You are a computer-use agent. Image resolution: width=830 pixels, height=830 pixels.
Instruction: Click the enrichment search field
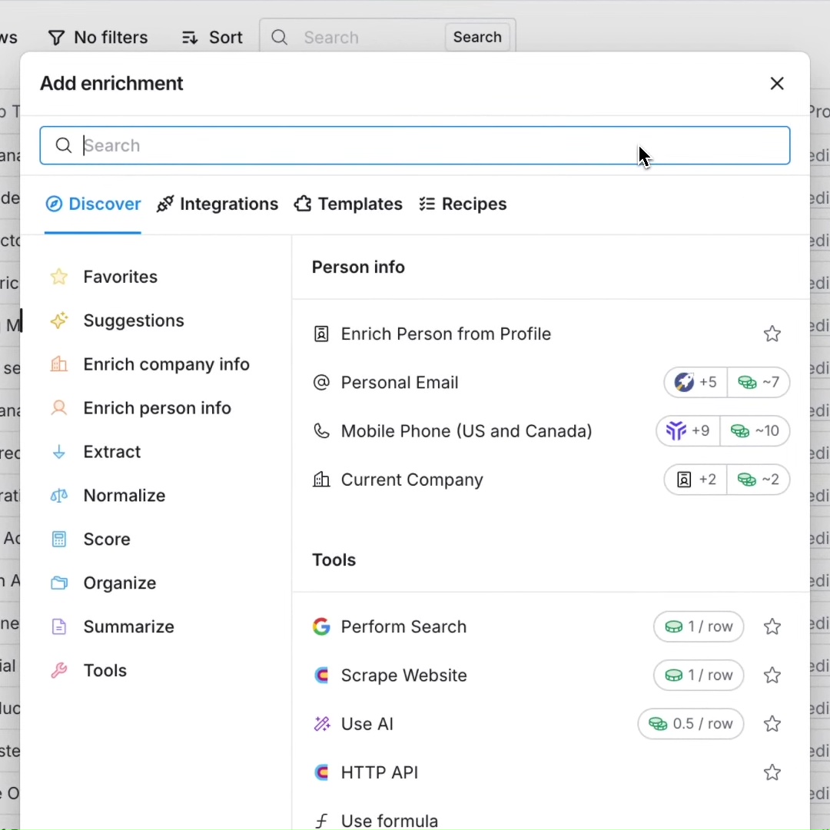pos(415,146)
